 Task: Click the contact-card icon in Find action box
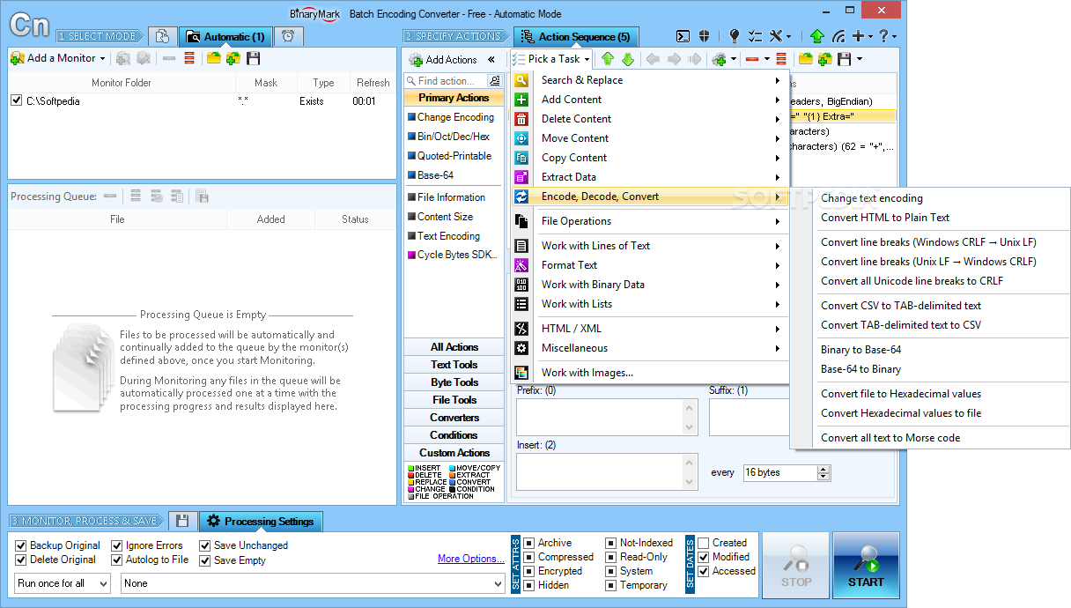pyautogui.click(x=495, y=81)
